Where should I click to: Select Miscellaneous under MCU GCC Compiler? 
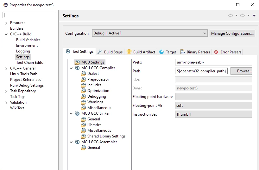[x=99, y=108]
